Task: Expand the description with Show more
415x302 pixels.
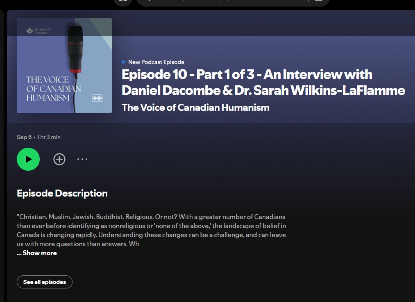Action: [36, 253]
